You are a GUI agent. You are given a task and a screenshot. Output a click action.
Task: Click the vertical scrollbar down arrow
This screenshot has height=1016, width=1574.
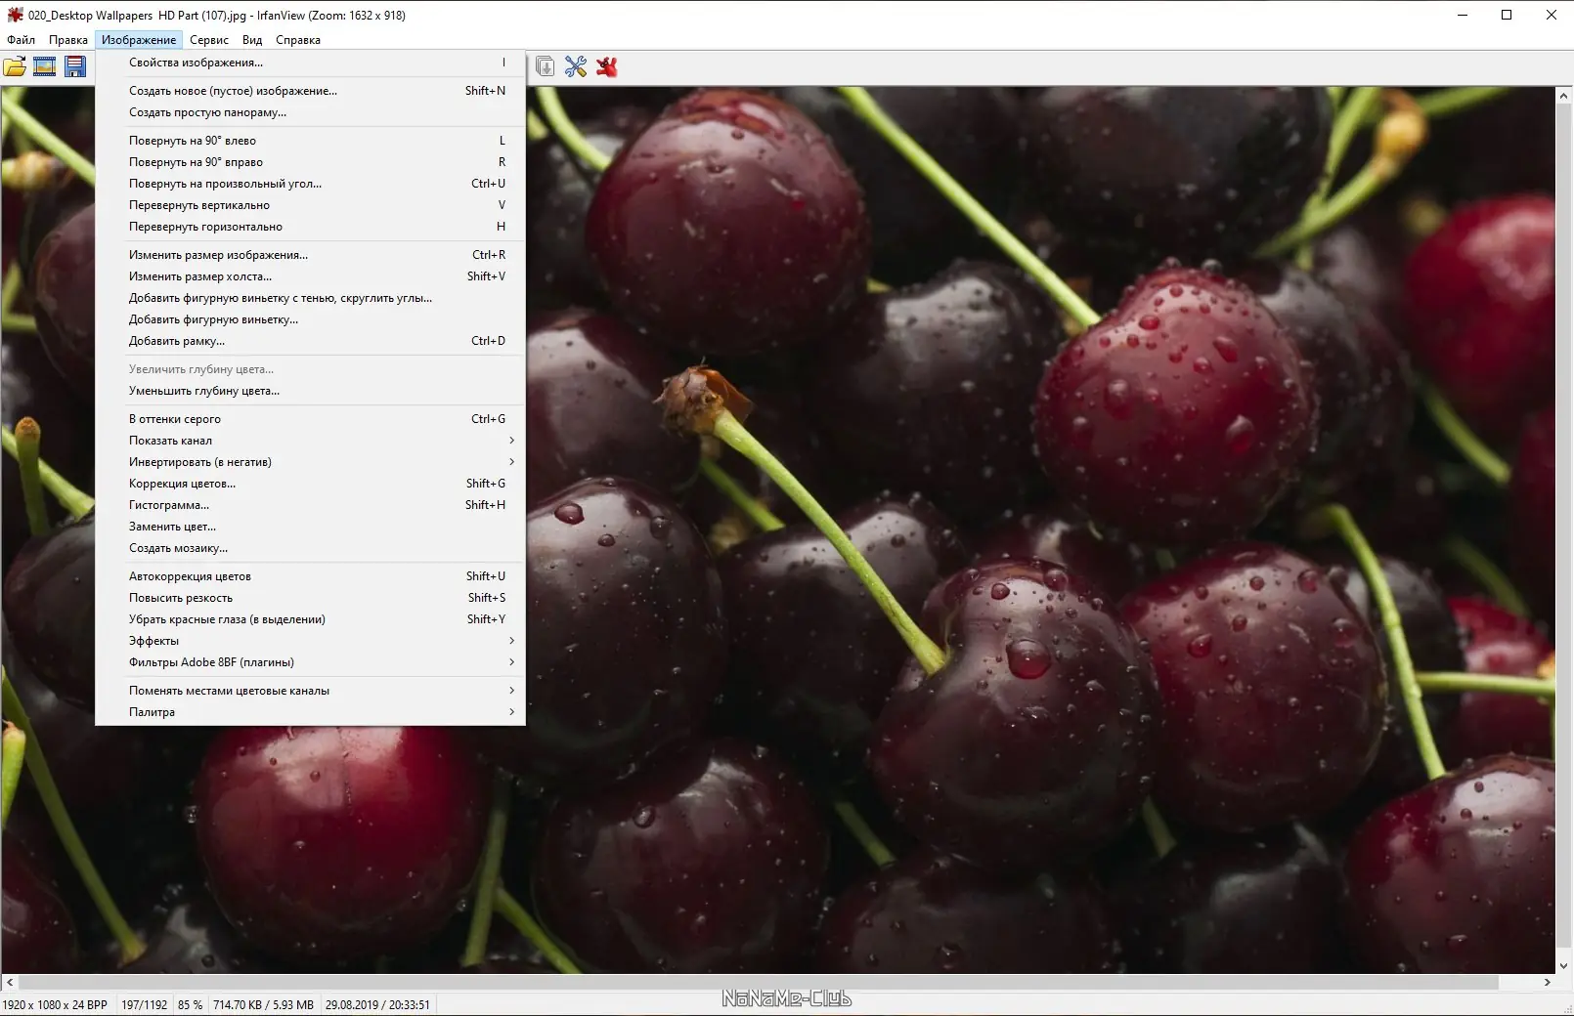tap(1563, 965)
